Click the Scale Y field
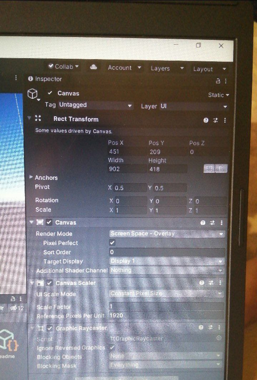 (x=170, y=210)
